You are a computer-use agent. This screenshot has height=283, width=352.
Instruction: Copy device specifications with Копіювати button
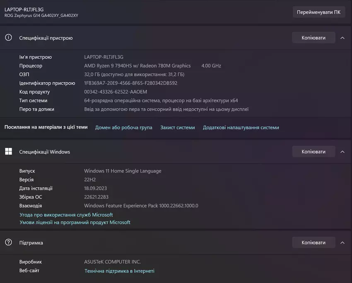[313, 38]
